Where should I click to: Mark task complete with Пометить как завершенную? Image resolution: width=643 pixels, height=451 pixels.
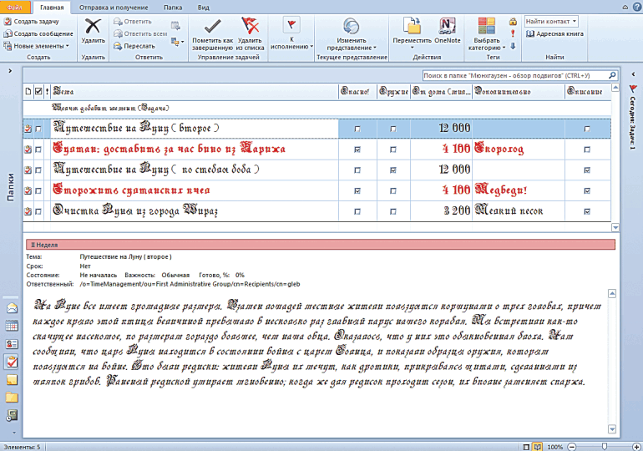pos(213,32)
